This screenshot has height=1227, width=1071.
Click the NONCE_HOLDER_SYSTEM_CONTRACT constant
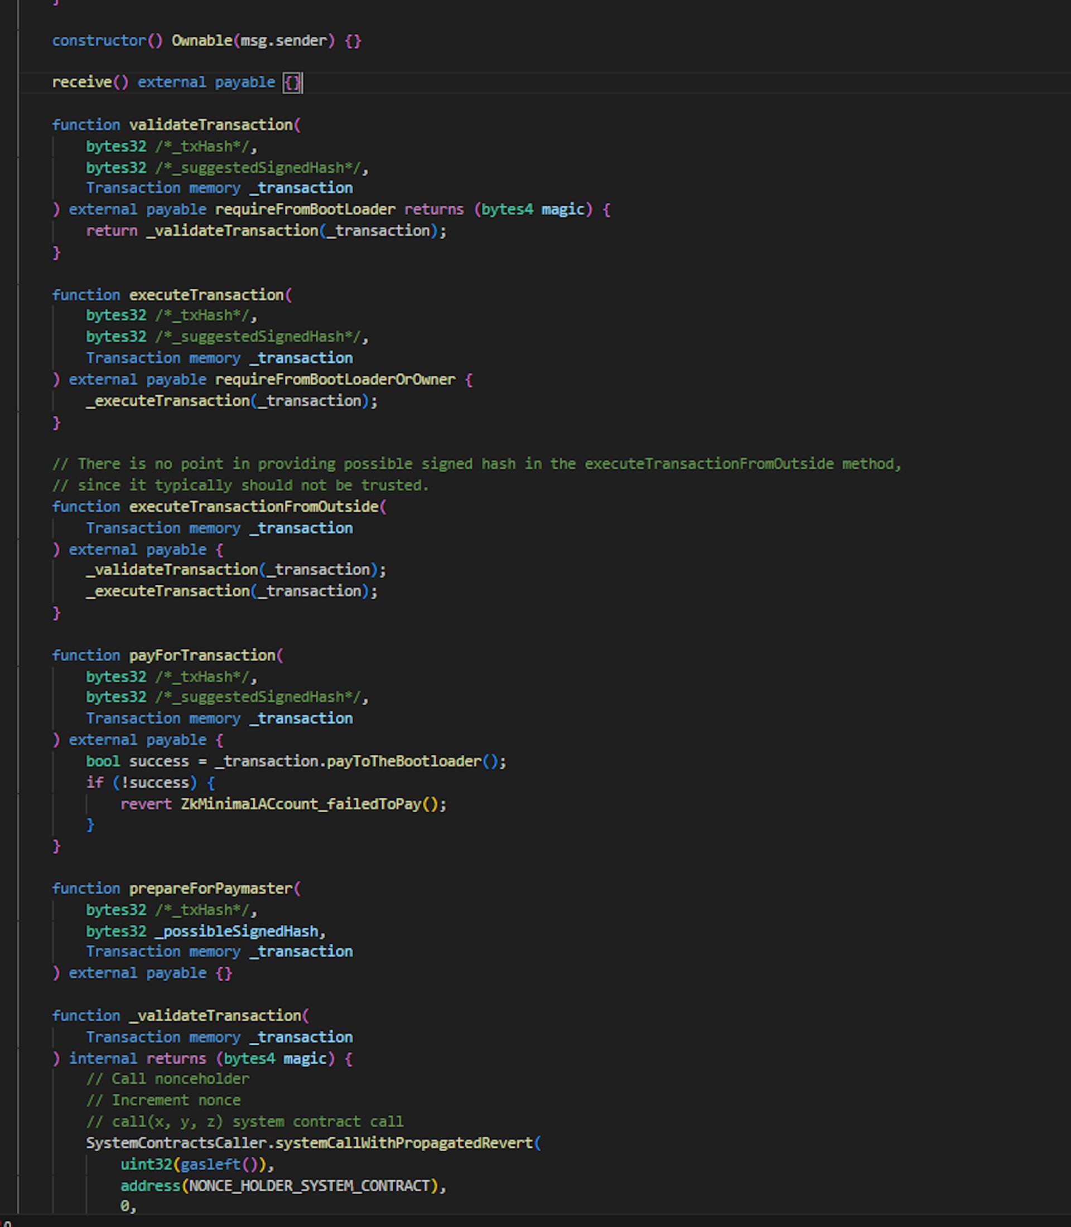coord(309,1186)
